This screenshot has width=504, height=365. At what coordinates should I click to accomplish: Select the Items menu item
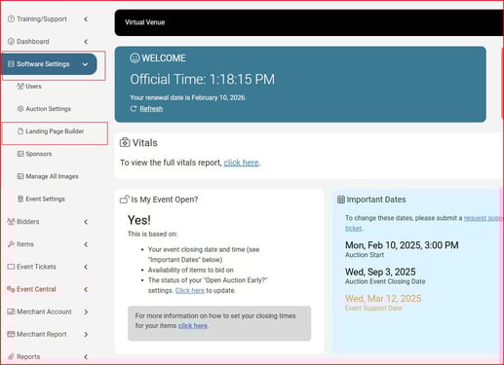click(x=25, y=244)
